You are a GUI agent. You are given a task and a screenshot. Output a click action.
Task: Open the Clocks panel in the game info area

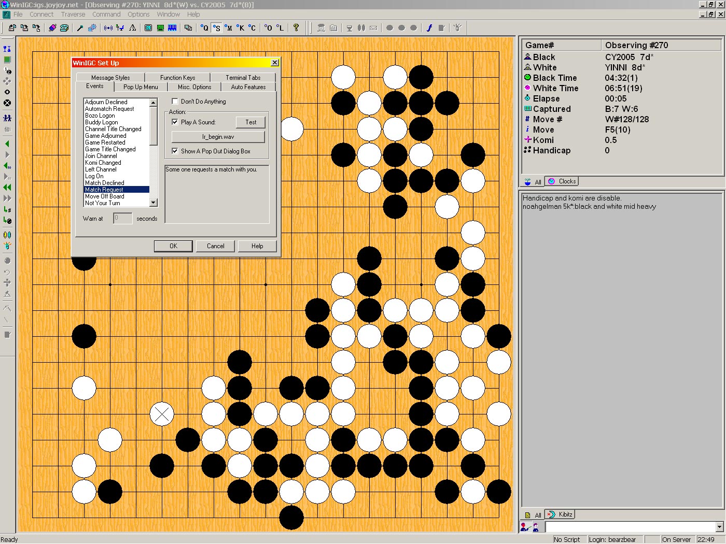tap(562, 181)
